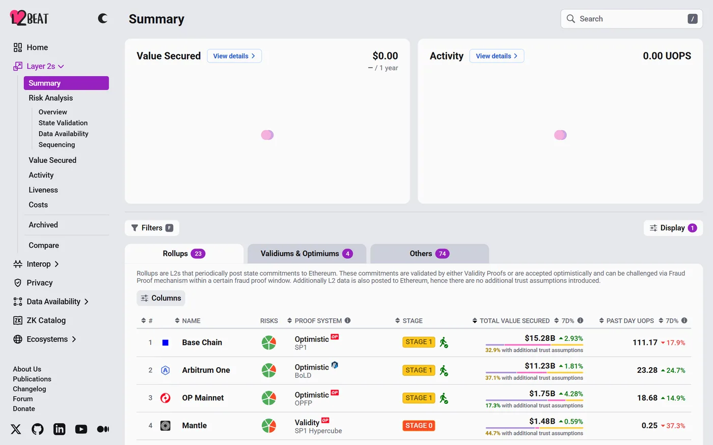
Task: Open the Base Chain project
Action: click(x=202, y=342)
